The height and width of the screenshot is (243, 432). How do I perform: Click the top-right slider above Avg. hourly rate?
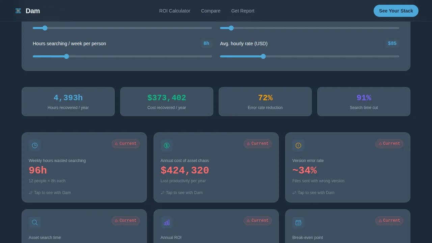click(309, 28)
